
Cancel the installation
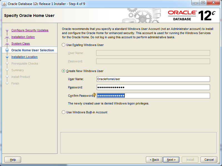(x=209, y=160)
